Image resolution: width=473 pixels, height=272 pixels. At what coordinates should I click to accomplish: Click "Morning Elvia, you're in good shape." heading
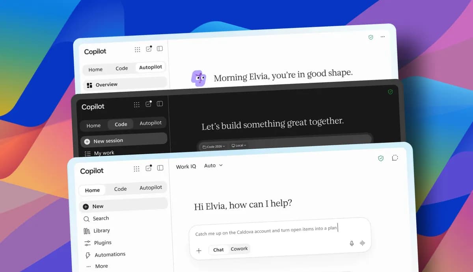pyautogui.click(x=283, y=75)
